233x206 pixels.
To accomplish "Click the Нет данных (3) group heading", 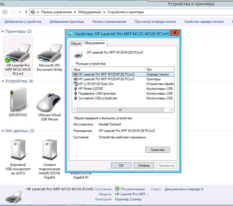I will (20, 131).
